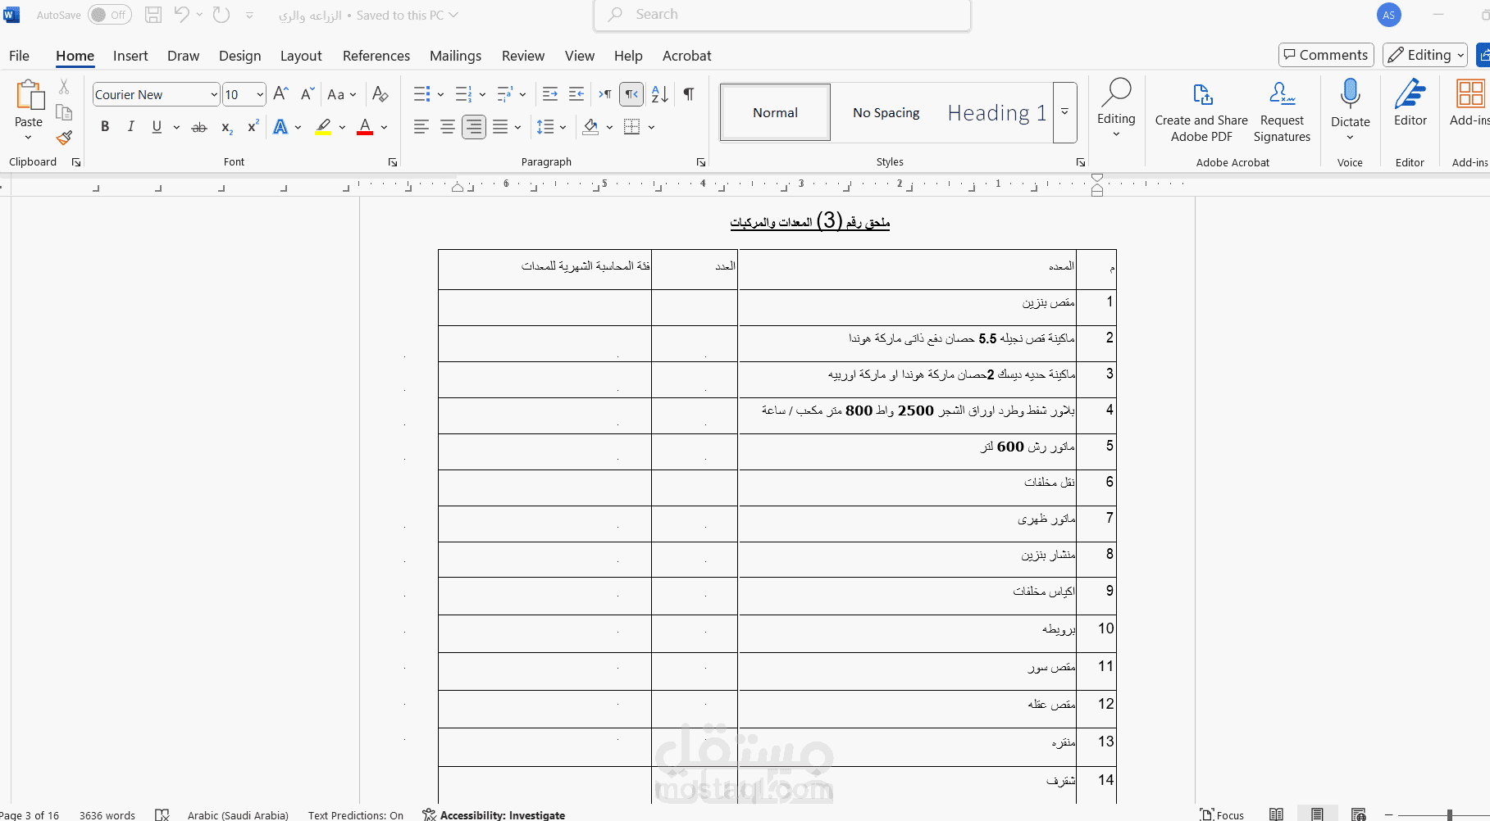
Task: Open the font name combo box
Action: (x=156, y=94)
